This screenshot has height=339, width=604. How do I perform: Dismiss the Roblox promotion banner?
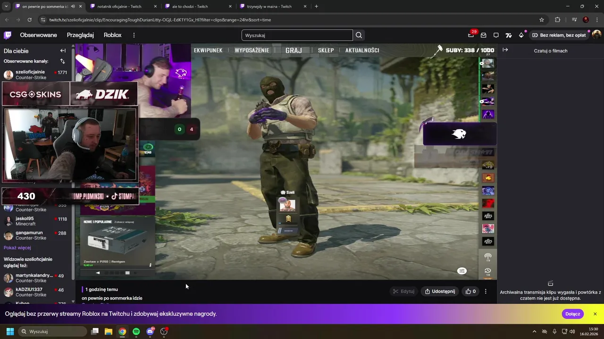(595, 314)
